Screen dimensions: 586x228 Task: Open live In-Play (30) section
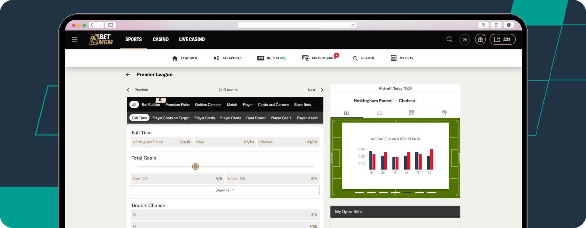point(272,58)
